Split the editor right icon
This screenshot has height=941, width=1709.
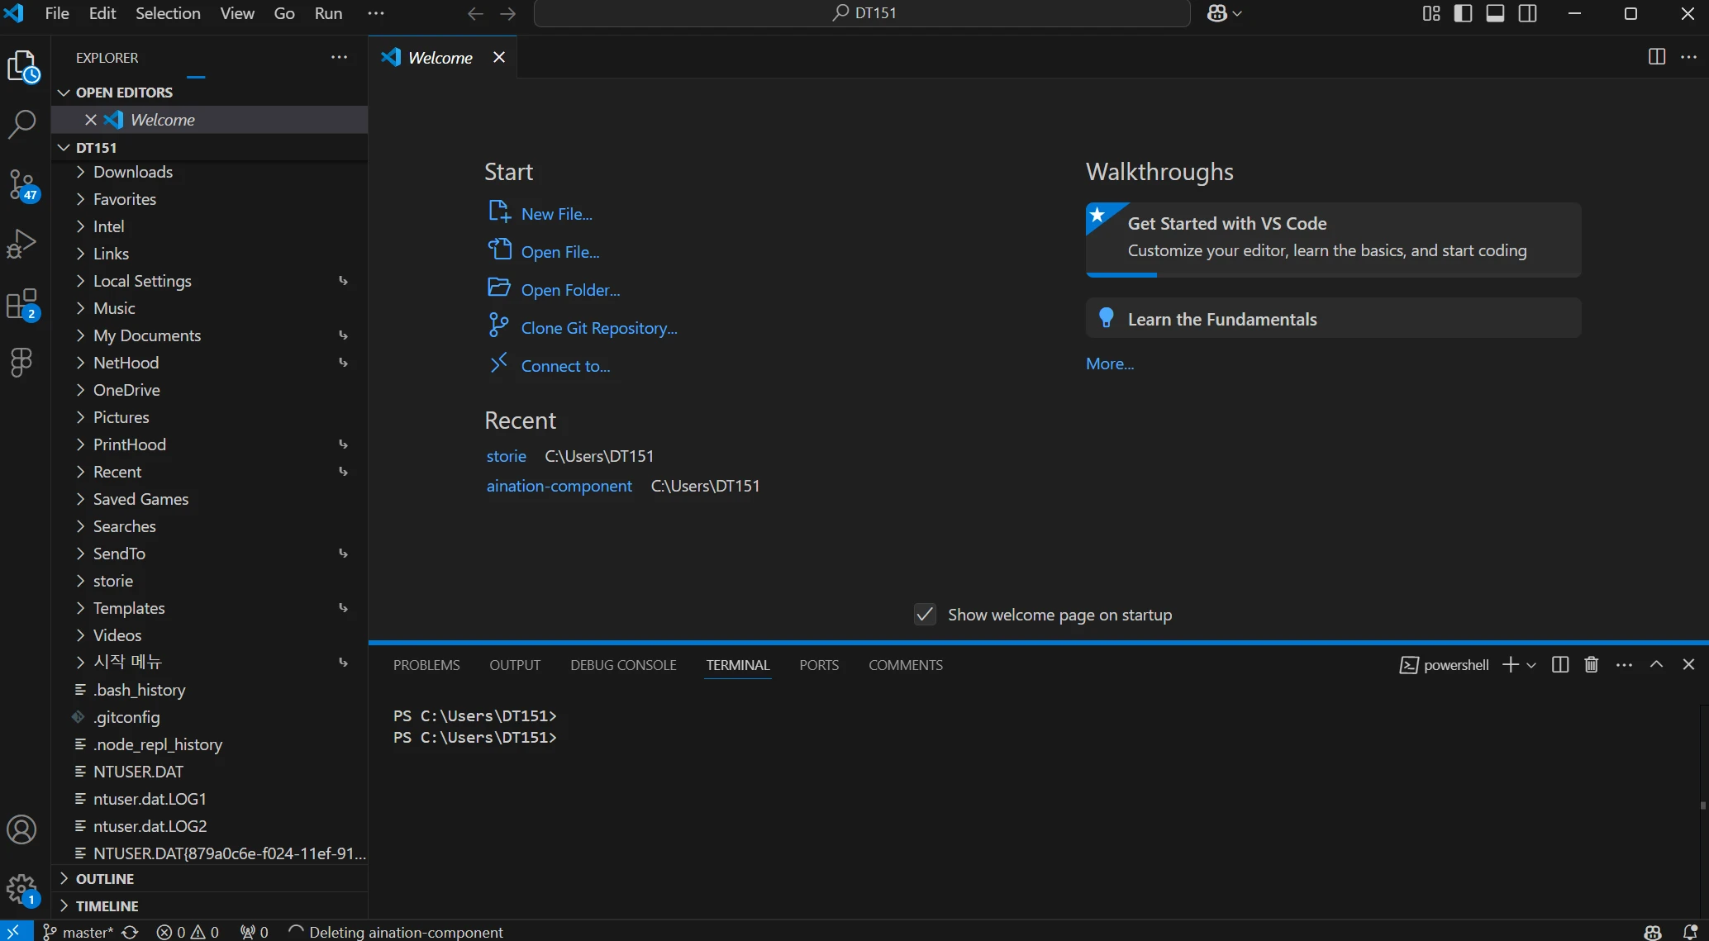1656,56
